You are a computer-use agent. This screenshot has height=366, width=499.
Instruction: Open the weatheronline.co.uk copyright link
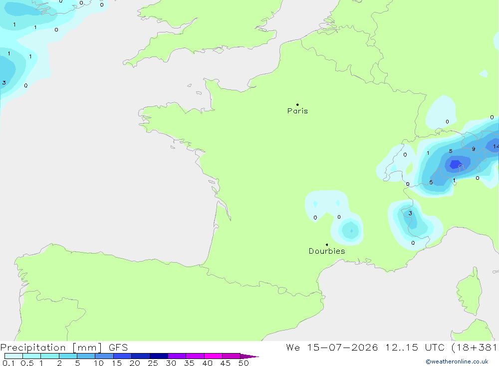457,362
